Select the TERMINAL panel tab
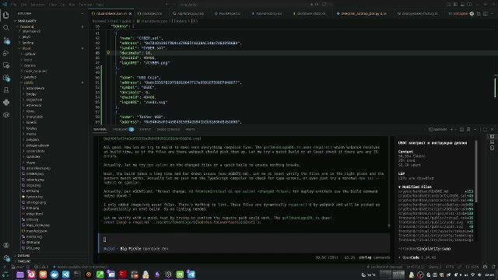Screen dimensions: 498x280 pos(100,130)
